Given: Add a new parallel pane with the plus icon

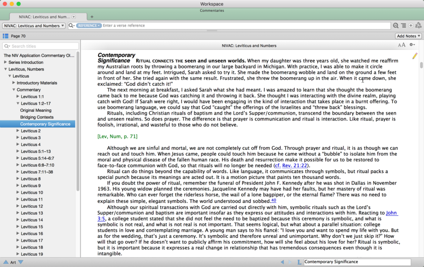Looking at the screenshot, I should tap(410, 25).
